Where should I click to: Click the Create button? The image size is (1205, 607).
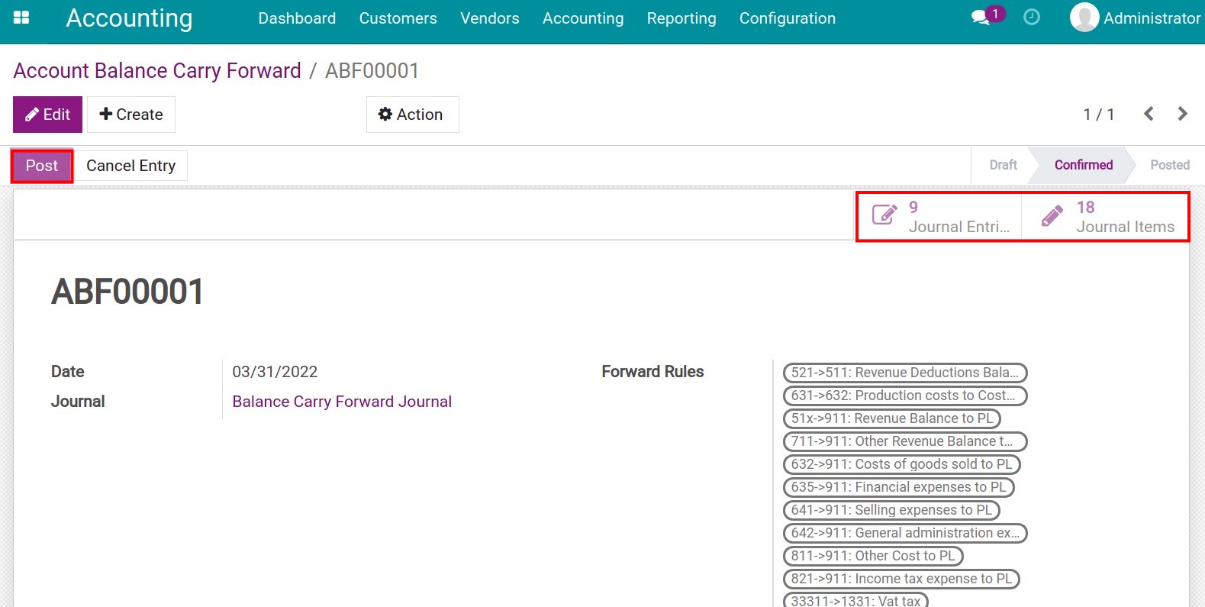tap(131, 115)
